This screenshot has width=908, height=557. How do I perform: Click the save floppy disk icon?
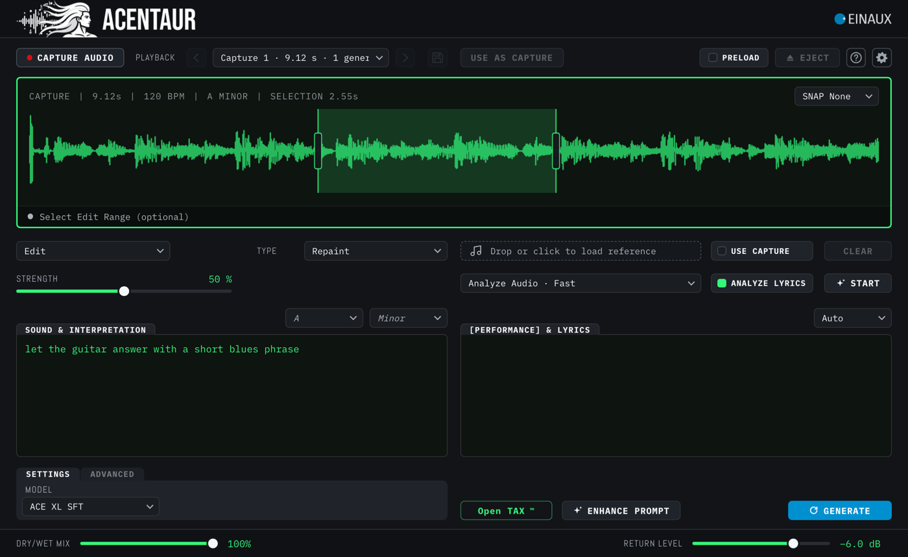pyautogui.click(x=438, y=58)
